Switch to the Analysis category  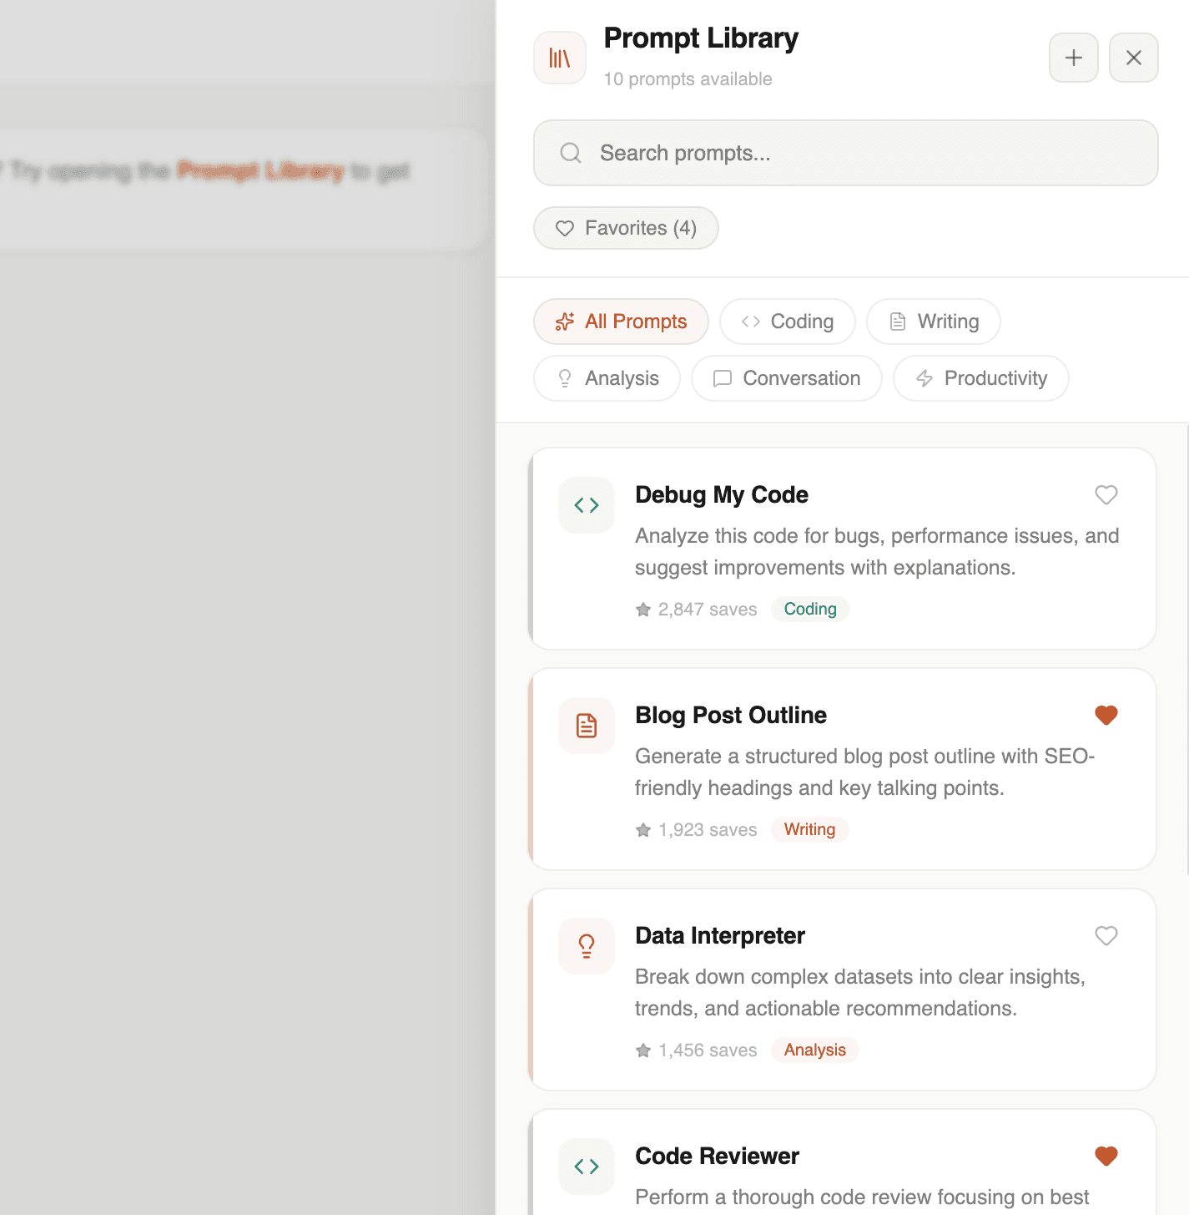(607, 378)
